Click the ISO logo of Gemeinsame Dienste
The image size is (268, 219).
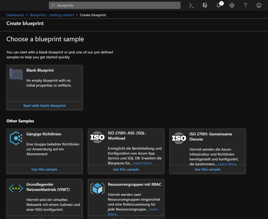179,138
